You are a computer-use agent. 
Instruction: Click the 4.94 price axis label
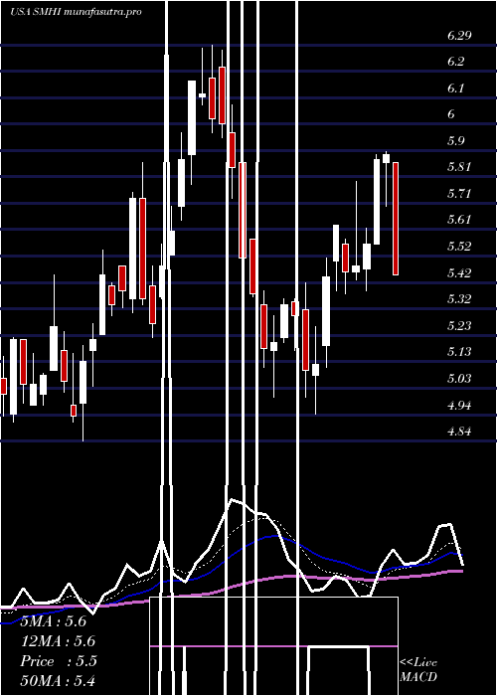[459, 405]
